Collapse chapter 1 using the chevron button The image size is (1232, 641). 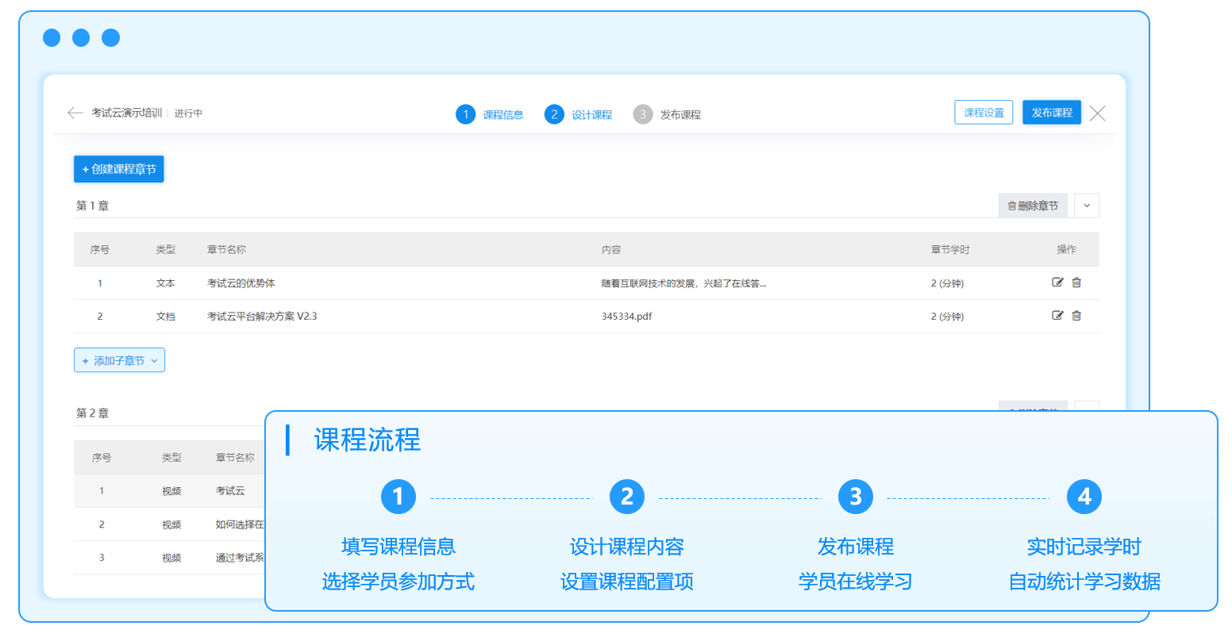[1087, 205]
